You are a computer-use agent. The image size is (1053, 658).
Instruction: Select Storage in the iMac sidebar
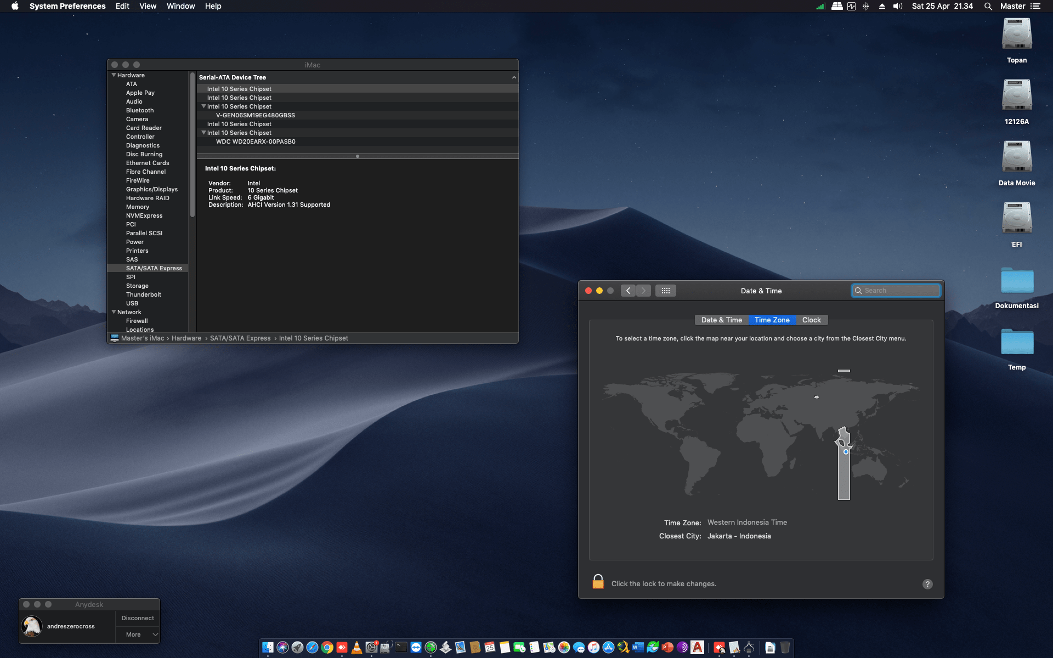(137, 286)
